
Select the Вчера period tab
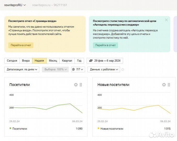[26, 61]
